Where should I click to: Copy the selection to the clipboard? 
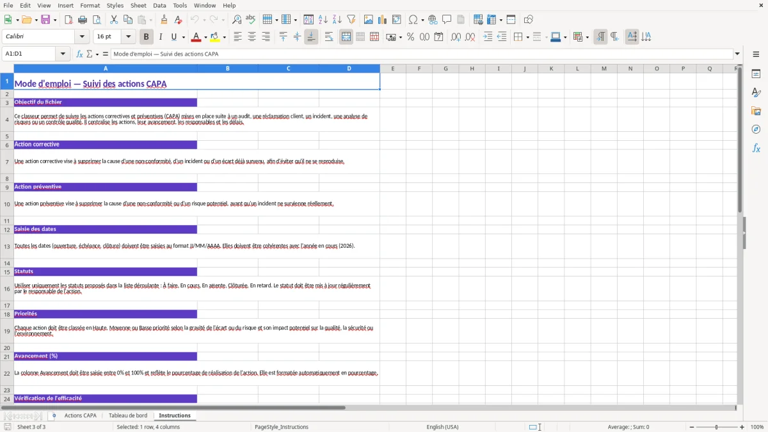pos(128,20)
